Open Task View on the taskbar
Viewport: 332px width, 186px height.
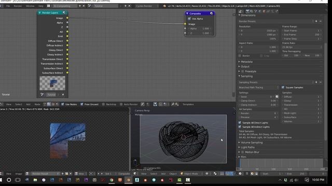tap(18, 180)
